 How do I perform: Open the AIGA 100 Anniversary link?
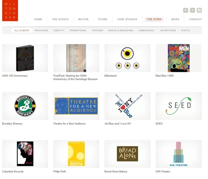(15, 76)
